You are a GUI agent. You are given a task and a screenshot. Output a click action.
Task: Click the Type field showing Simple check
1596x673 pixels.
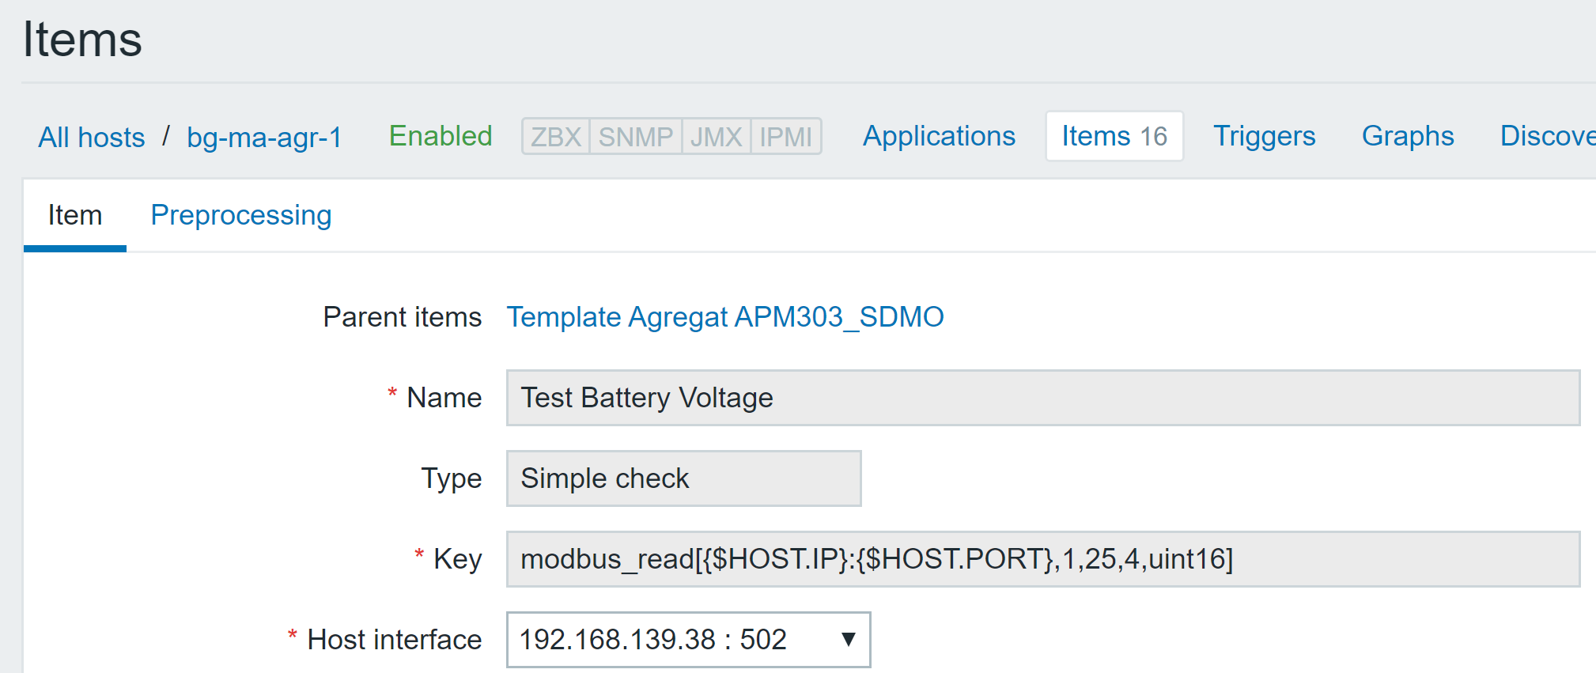(x=683, y=478)
